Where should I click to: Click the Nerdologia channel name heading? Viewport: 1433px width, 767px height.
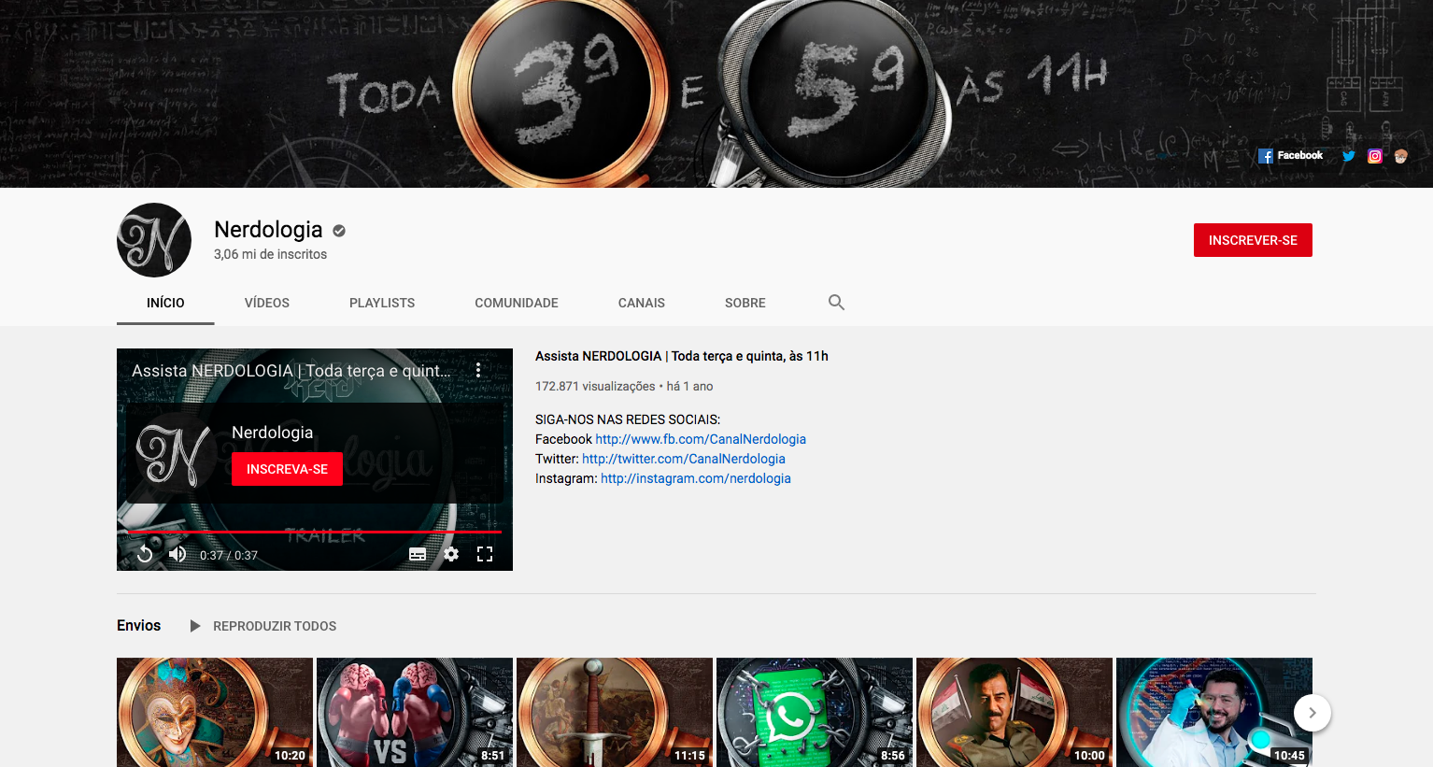(x=268, y=230)
